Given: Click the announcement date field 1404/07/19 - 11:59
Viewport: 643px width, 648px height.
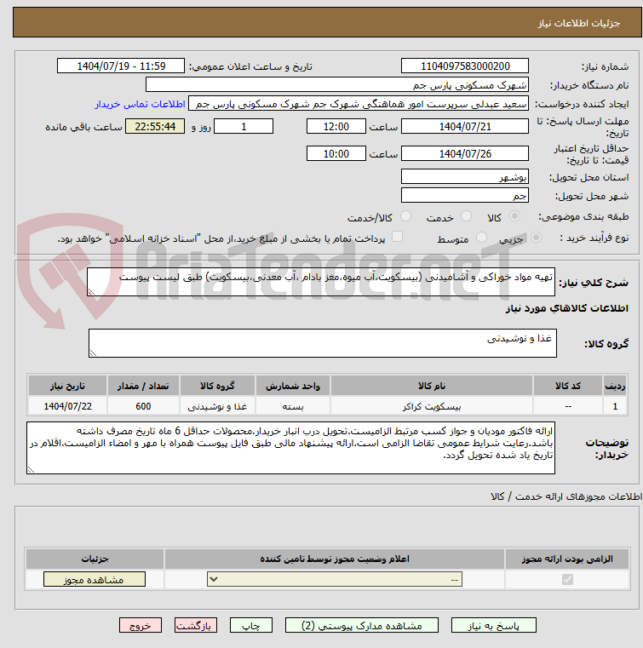Looking at the screenshot, I should 121,66.
